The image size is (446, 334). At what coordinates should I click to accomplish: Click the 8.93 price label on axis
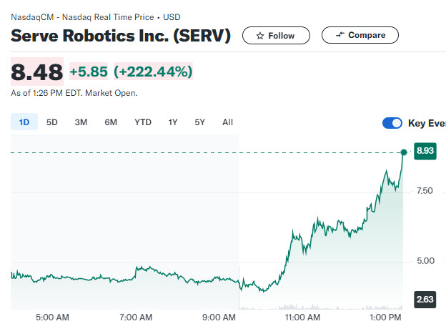point(425,151)
